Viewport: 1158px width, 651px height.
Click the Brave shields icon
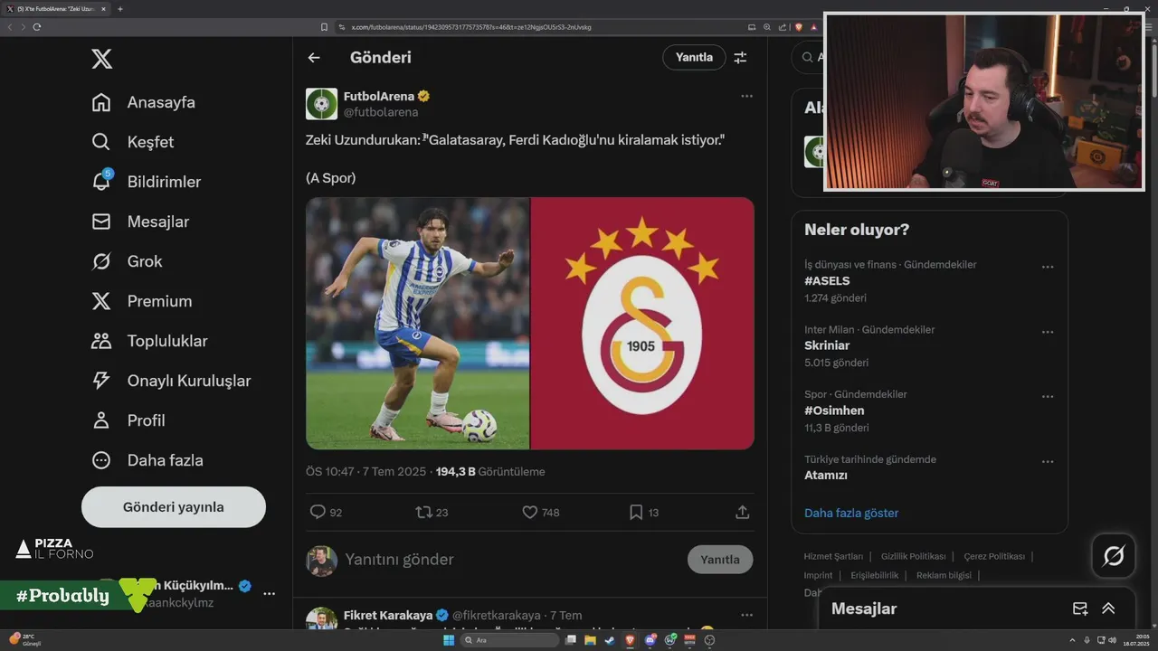[799, 27]
